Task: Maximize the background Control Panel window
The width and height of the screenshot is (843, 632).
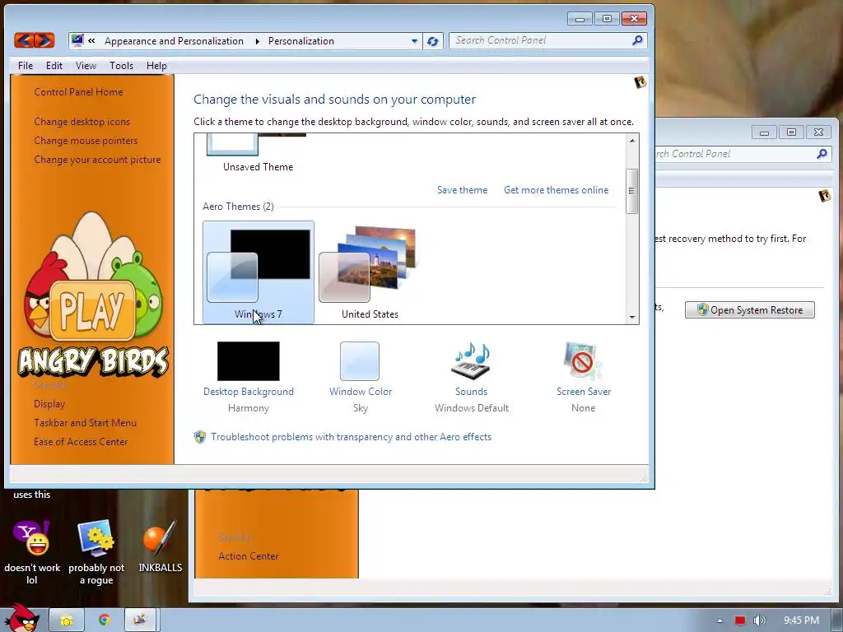Action: 791,132
